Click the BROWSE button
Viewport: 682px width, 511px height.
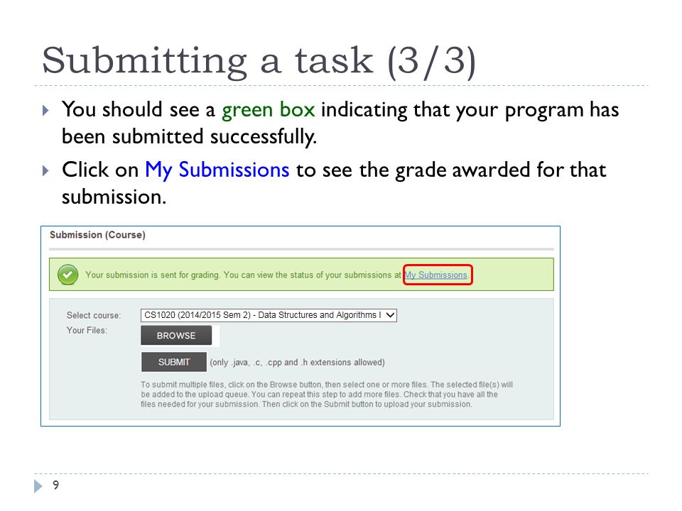[x=176, y=336]
